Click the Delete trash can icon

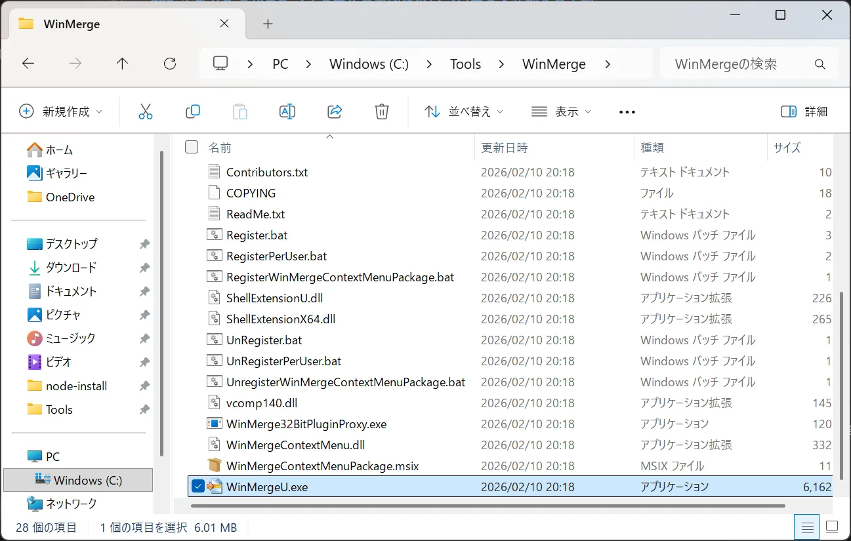382,111
